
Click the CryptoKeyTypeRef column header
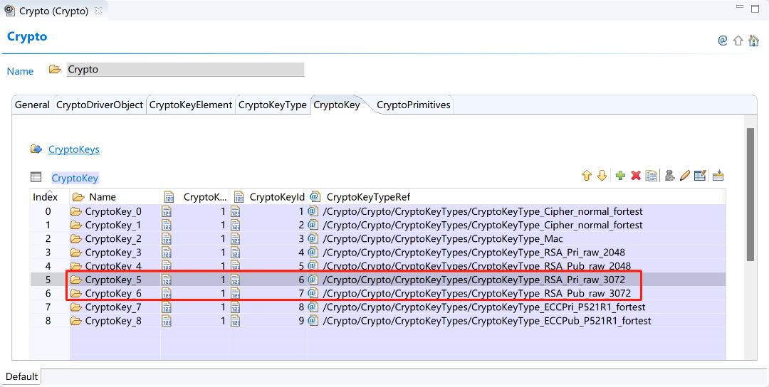point(368,197)
